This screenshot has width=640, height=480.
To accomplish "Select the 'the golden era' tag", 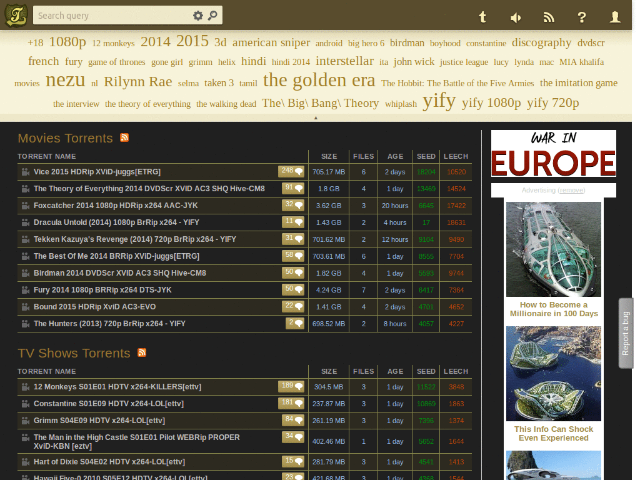I will click(319, 80).
